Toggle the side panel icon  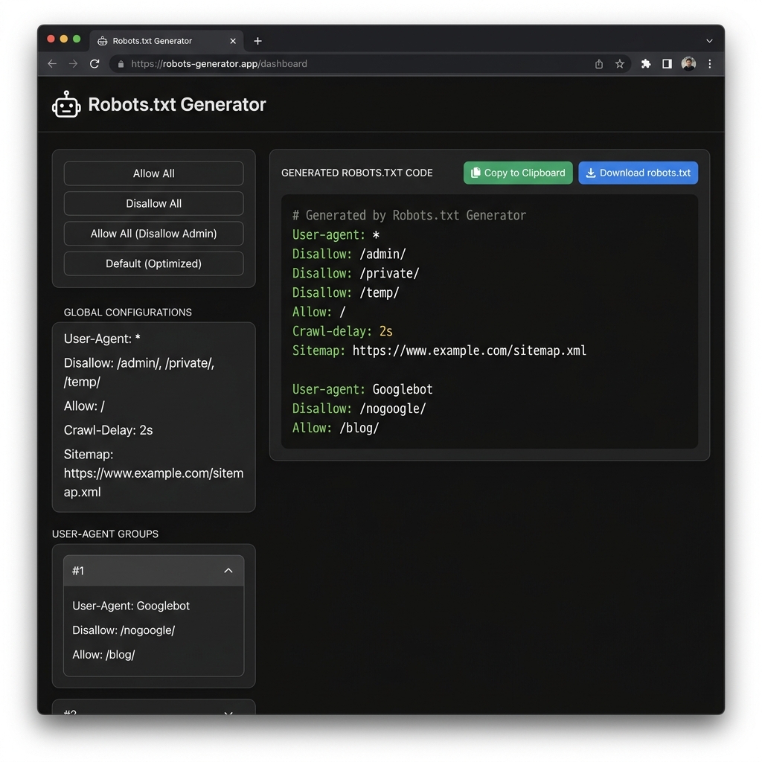point(667,64)
